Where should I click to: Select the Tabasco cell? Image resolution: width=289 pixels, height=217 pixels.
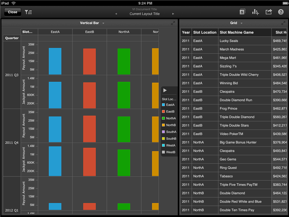[x=245, y=176]
